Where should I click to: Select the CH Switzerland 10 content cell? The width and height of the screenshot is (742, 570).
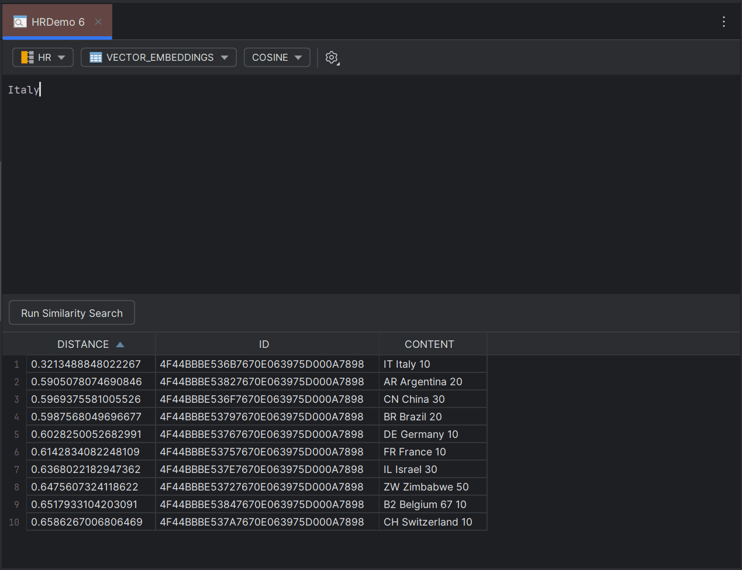coord(433,522)
